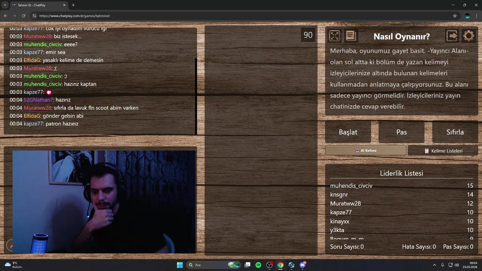Image resolution: width=482 pixels, height=271 pixels.
Task: Close the Tahmin Et - ChatPlay tab
Action: (x=64, y=5)
